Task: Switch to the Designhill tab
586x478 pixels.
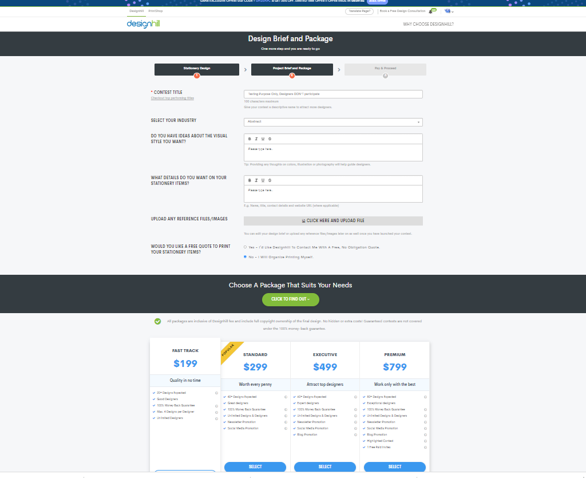Action: pos(136,11)
